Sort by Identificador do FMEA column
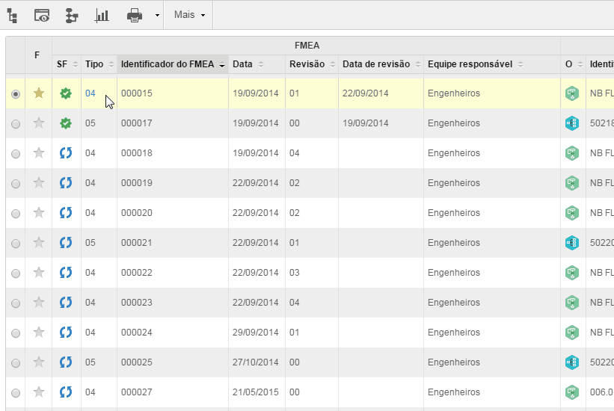 [x=173, y=64]
